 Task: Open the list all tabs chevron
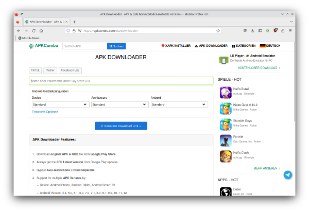click(x=291, y=22)
